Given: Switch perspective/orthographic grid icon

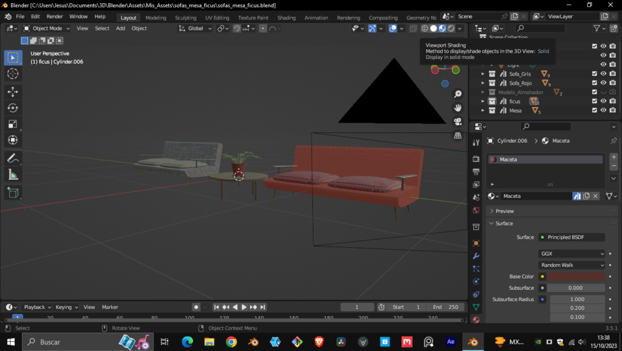Looking at the screenshot, I should pos(458,135).
